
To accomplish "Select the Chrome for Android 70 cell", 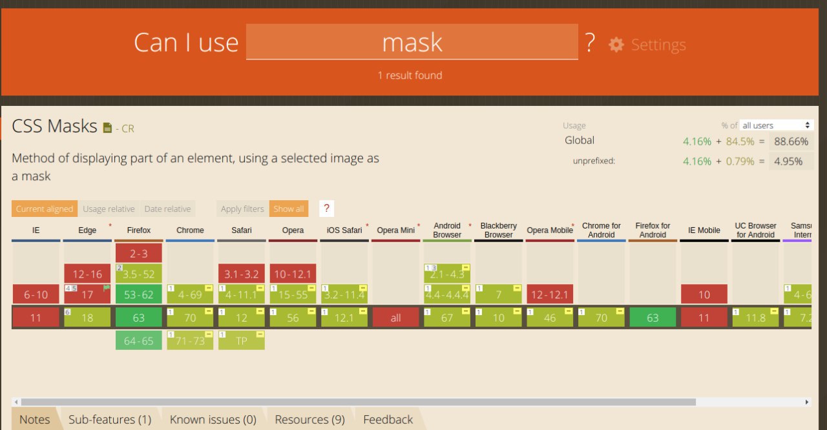I will coord(602,318).
